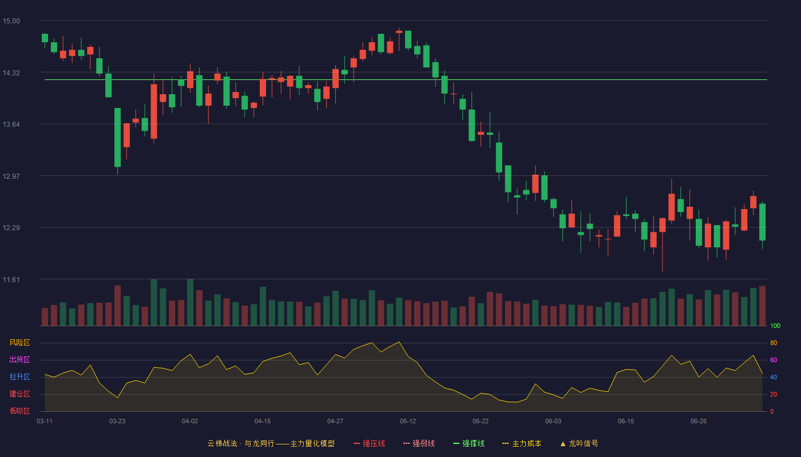The image size is (801, 457).
Task: Click the 03-23 date axis label
Action: [117, 421]
